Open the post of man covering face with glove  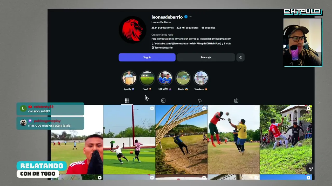tap(77, 139)
